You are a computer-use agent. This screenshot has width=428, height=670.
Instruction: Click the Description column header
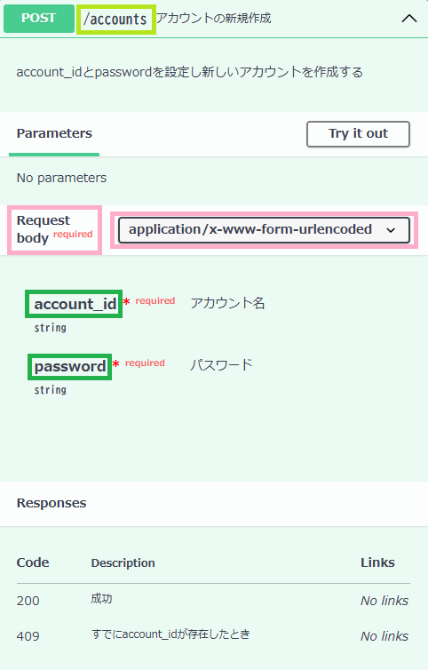click(x=123, y=562)
